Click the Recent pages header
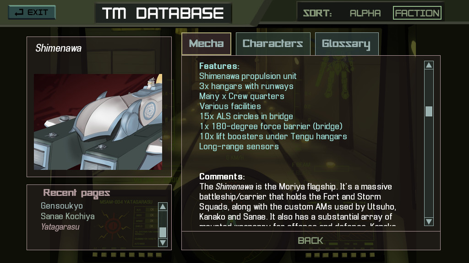Image resolution: width=469 pixels, height=263 pixels. coord(76,193)
